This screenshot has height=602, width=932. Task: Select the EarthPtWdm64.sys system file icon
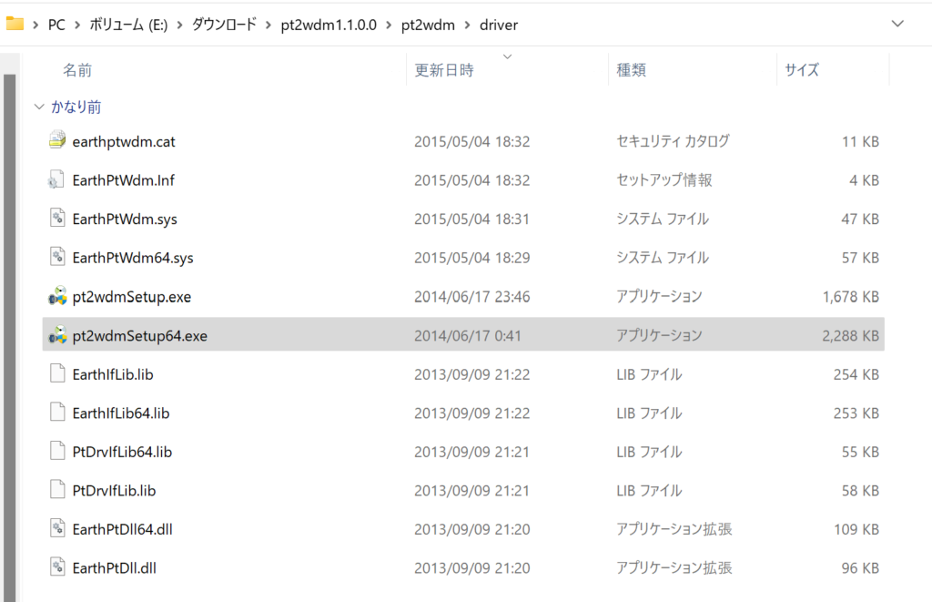[56, 258]
